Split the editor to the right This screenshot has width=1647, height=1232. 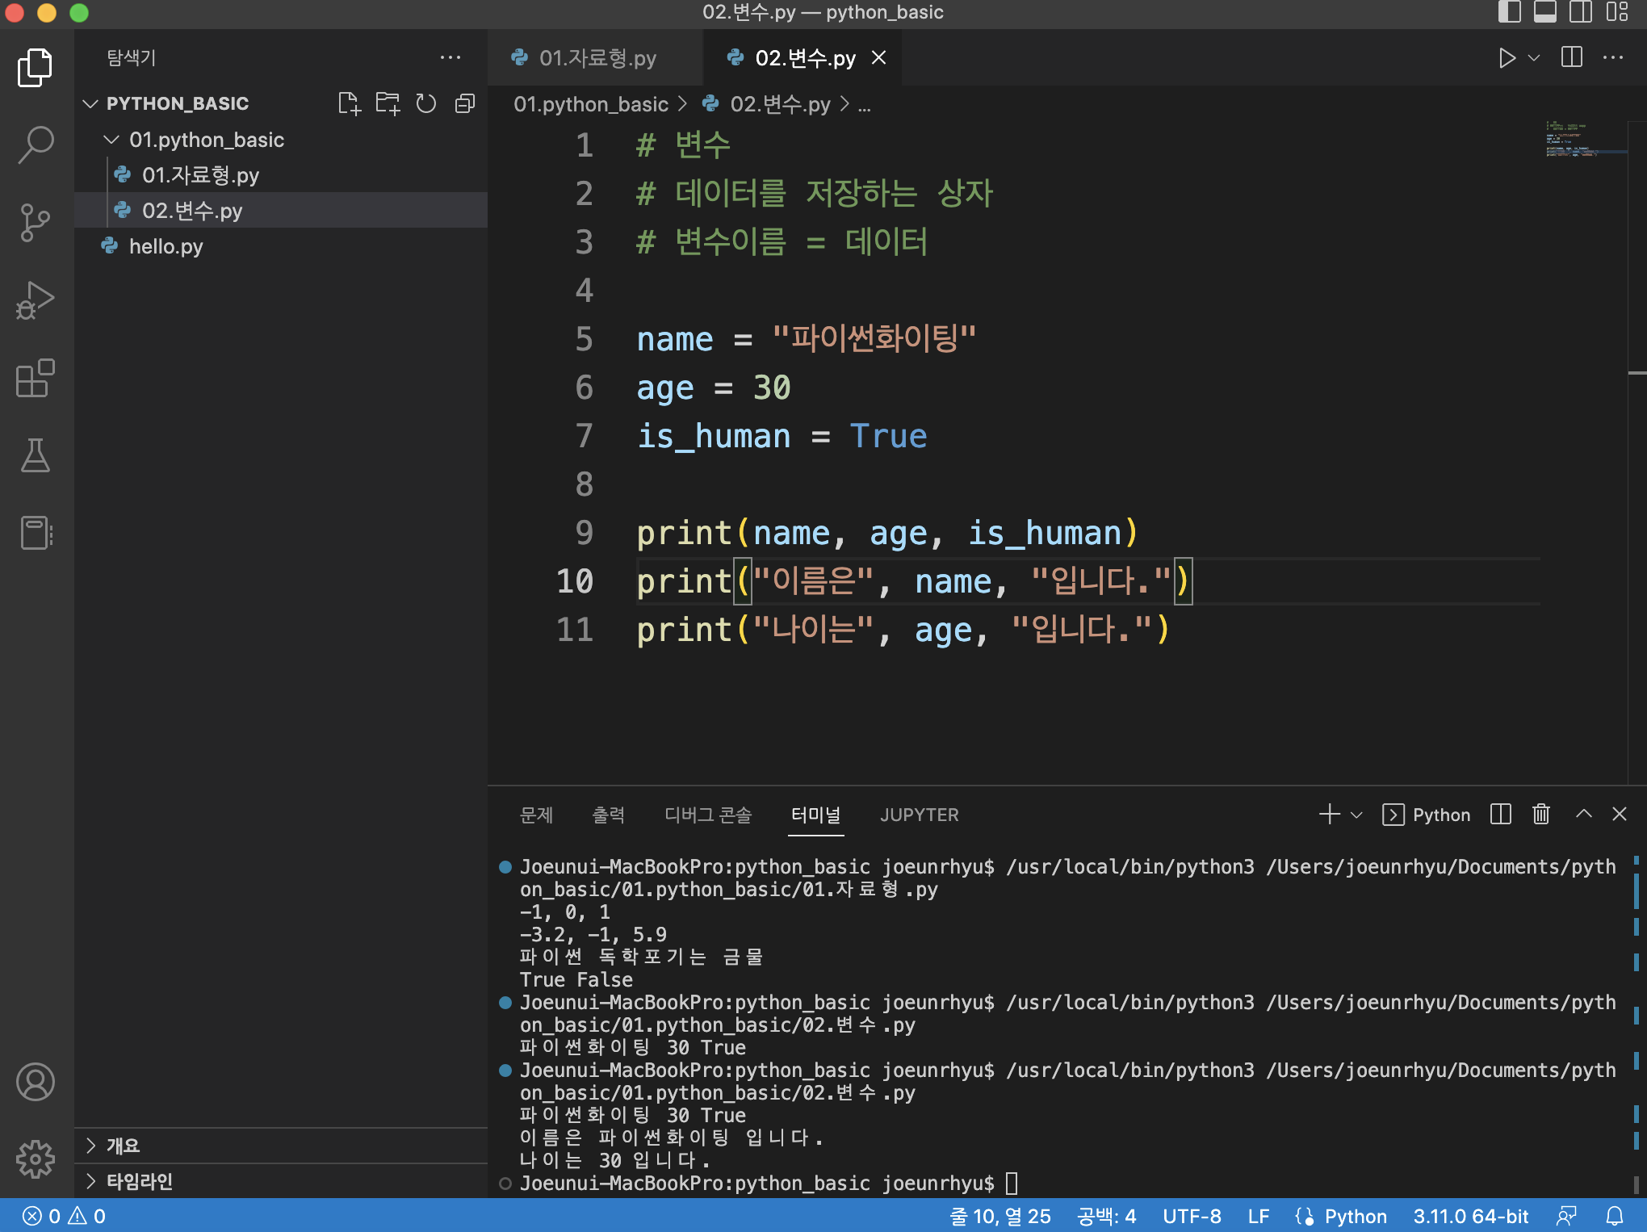point(1572,57)
